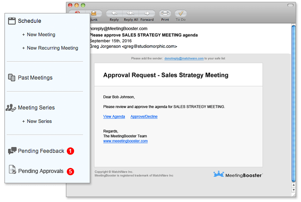Viewport: 301px width, 202px height.
Task: Click the Dear Bob Johnson greeting
Action: (119, 97)
